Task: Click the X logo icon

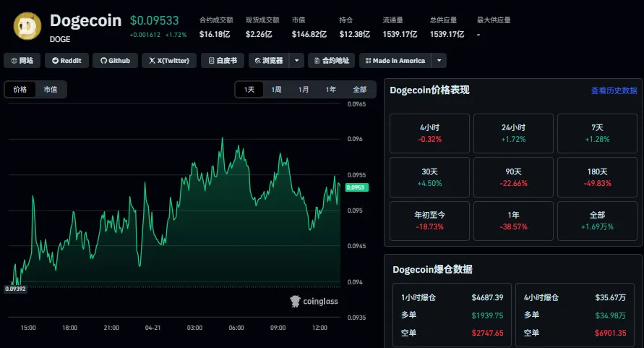Action: [x=152, y=61]
